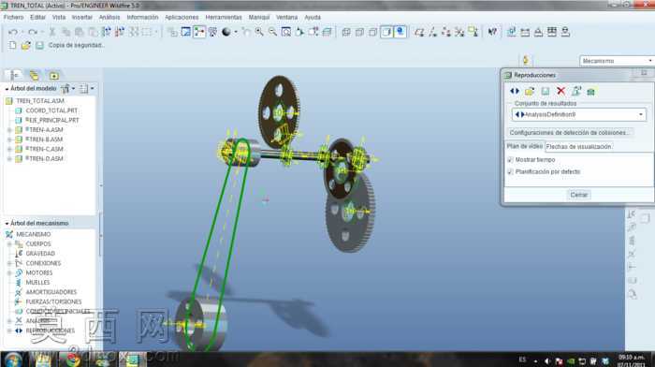Image resolution: width=655 pixels, height=367 pixels.
Task: Select AMORTIGUADORES in the mechanism tree
Action: point(51,292)
